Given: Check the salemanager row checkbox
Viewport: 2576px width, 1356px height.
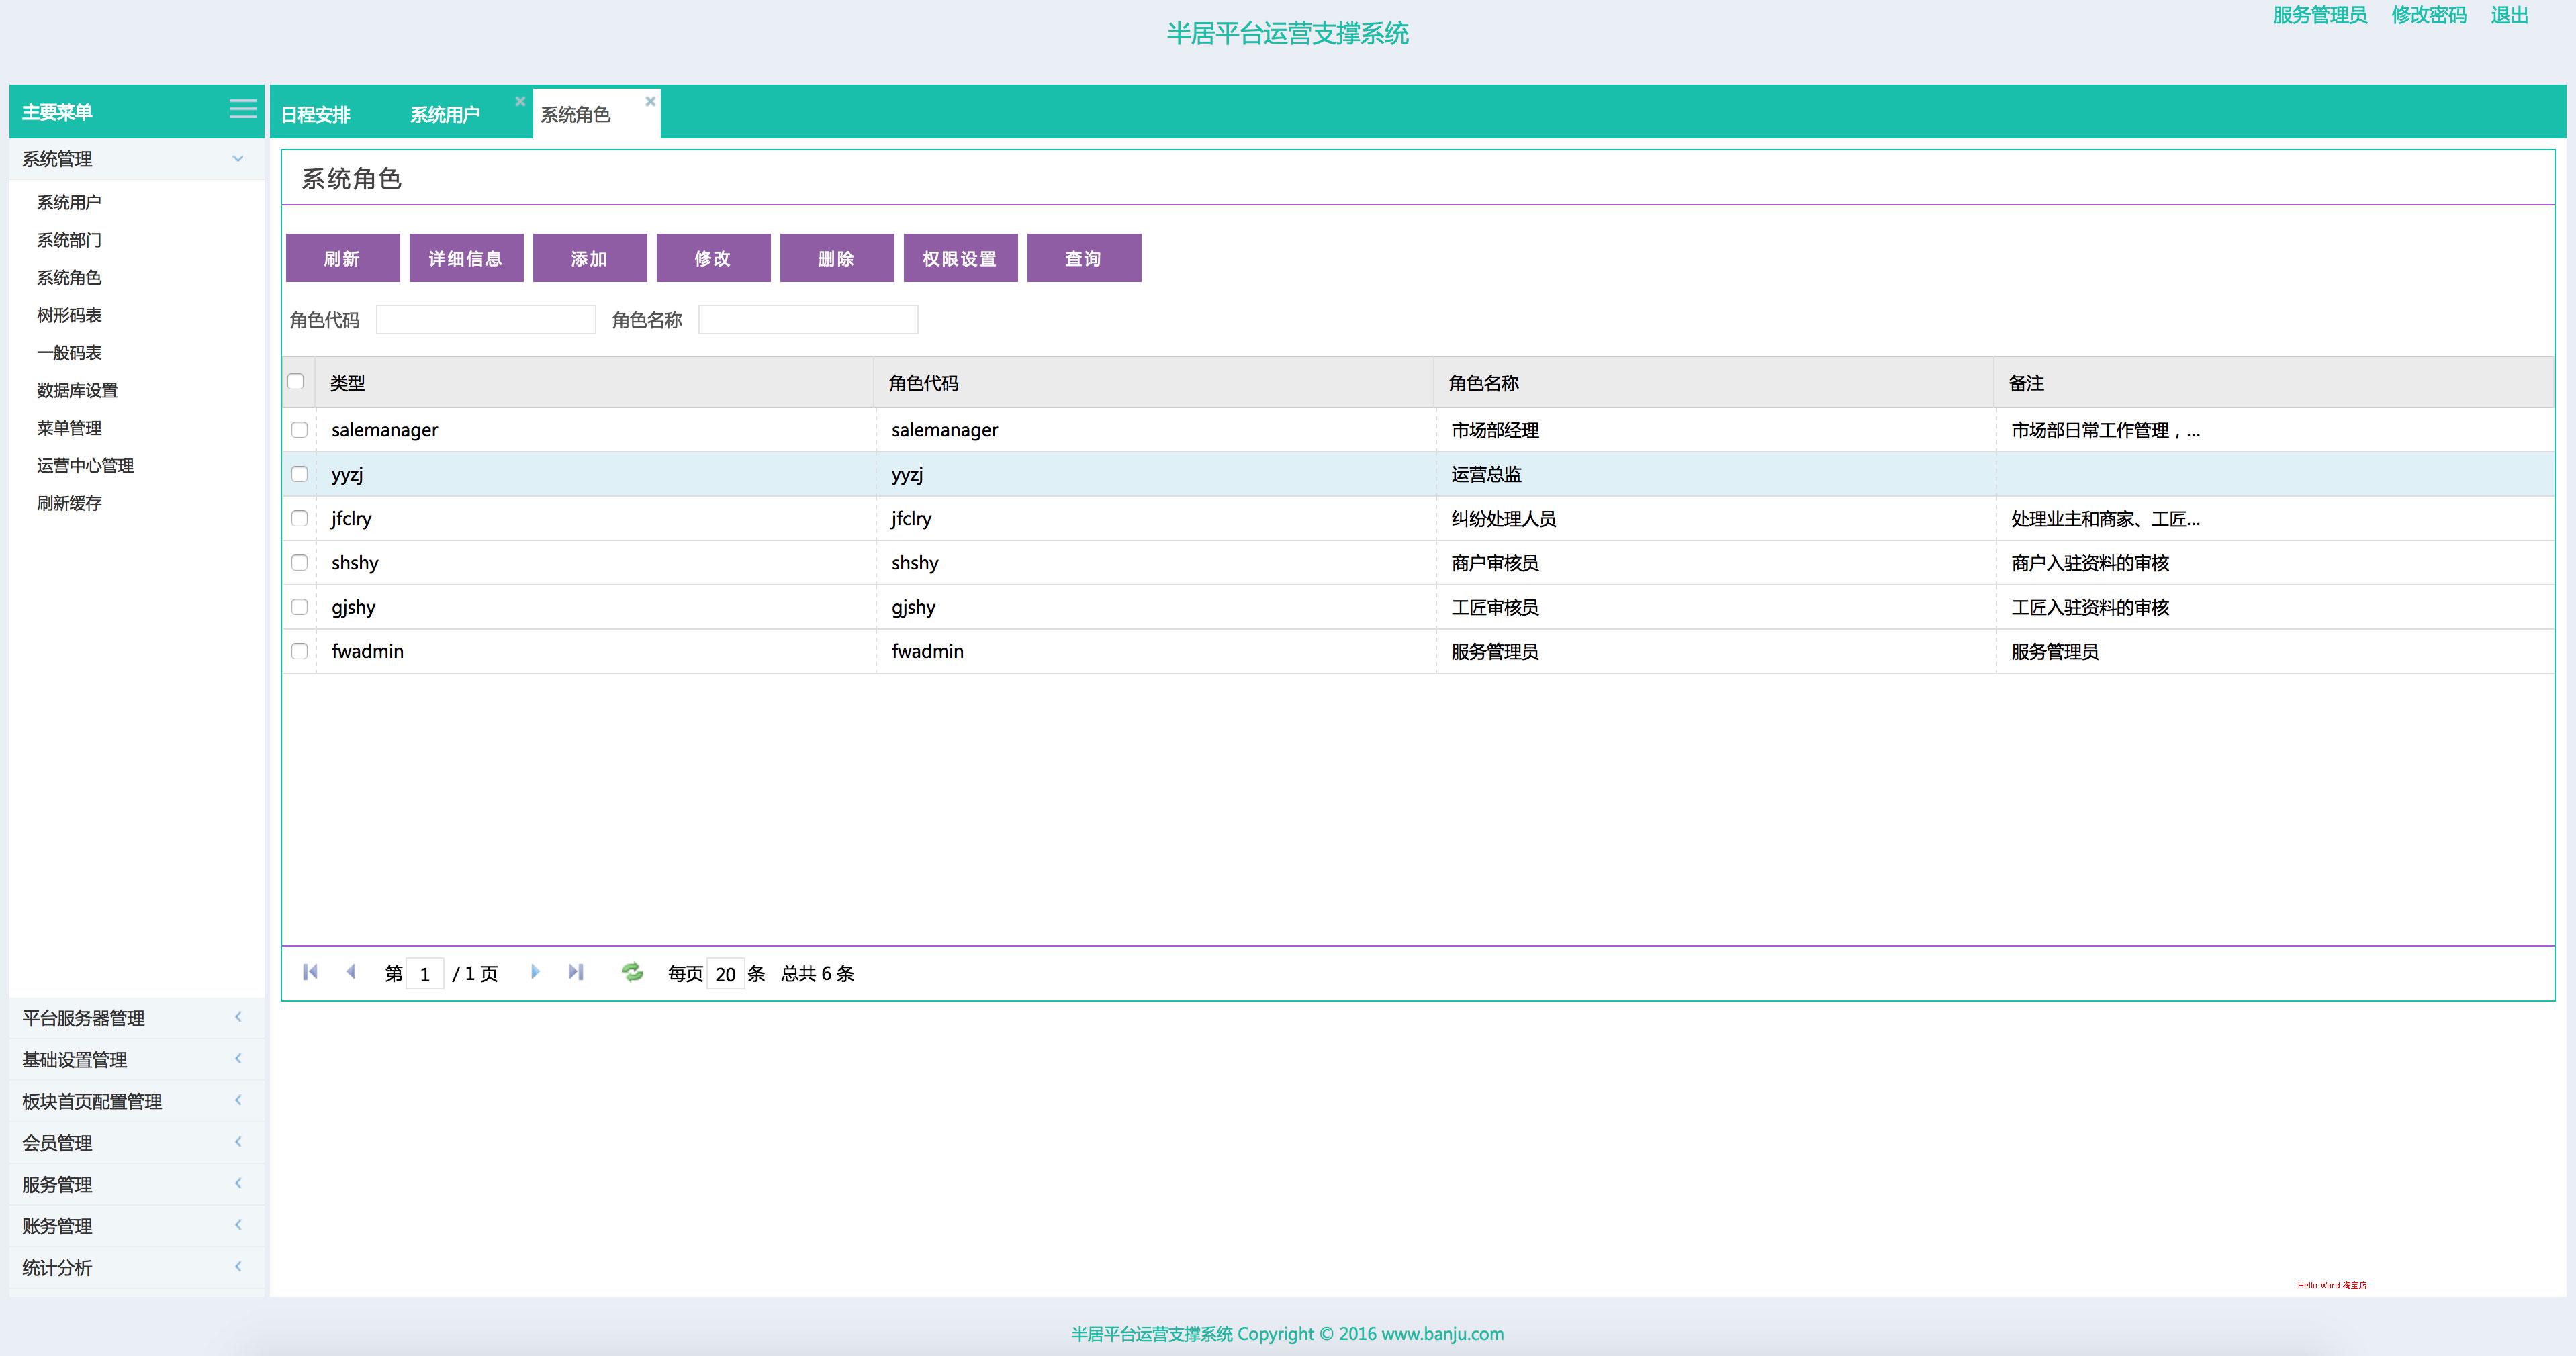Looking at the screenshot, I should pyautogui.click(x=299, y=430).
